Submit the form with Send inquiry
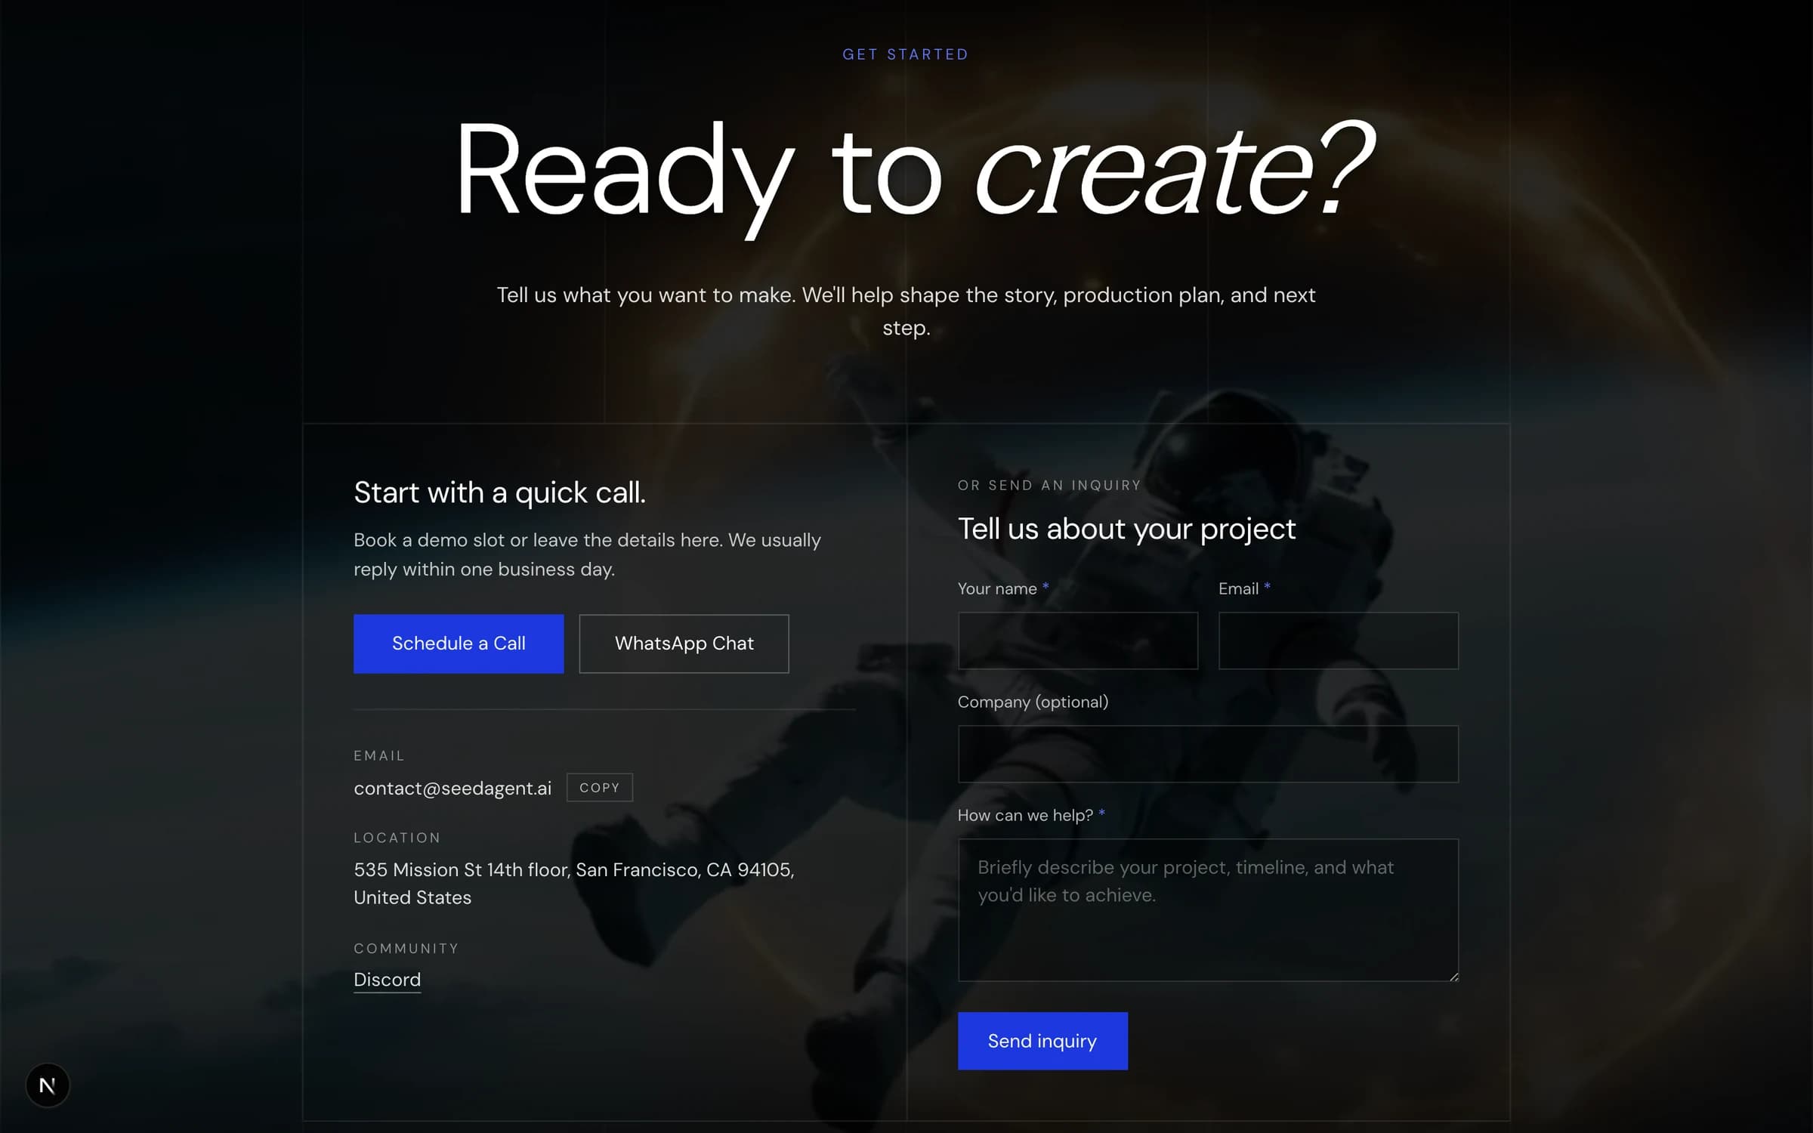Screen dimensions: 1813x1133 [1042, 1041]
